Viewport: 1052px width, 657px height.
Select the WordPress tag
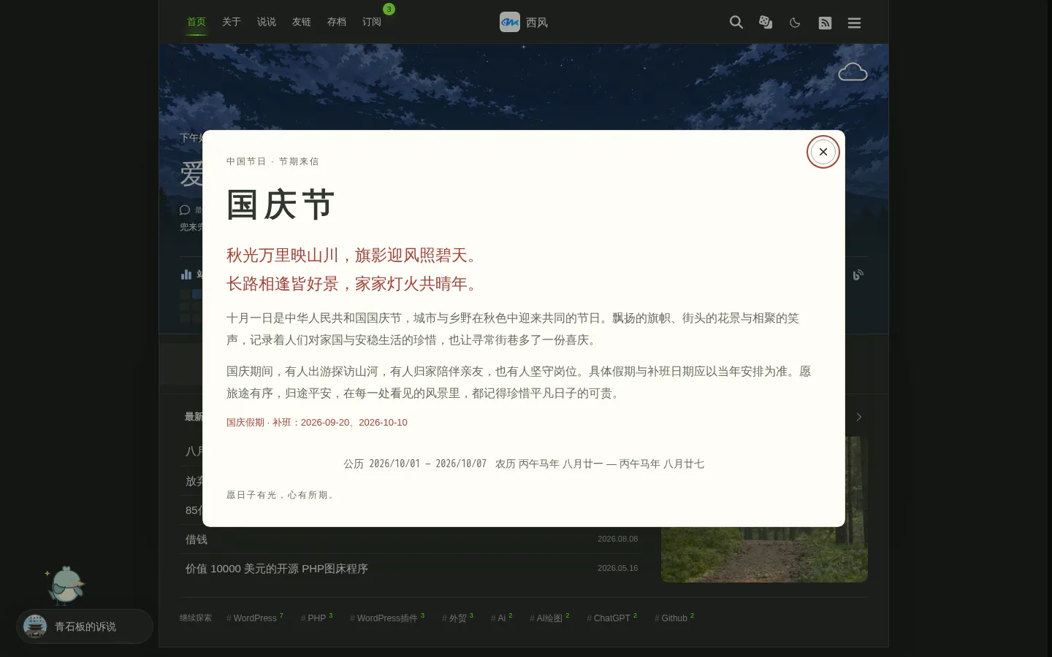click(x=255, y=618)
